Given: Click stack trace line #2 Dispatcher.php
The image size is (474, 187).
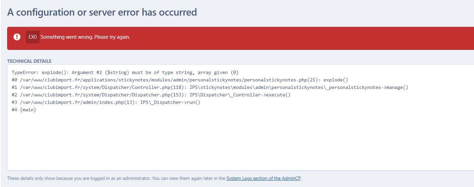Looking at the screenshot, I should click(151, 95).
